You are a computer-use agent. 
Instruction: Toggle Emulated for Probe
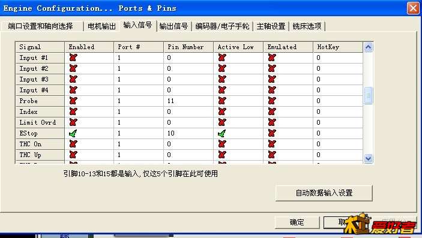272,101
